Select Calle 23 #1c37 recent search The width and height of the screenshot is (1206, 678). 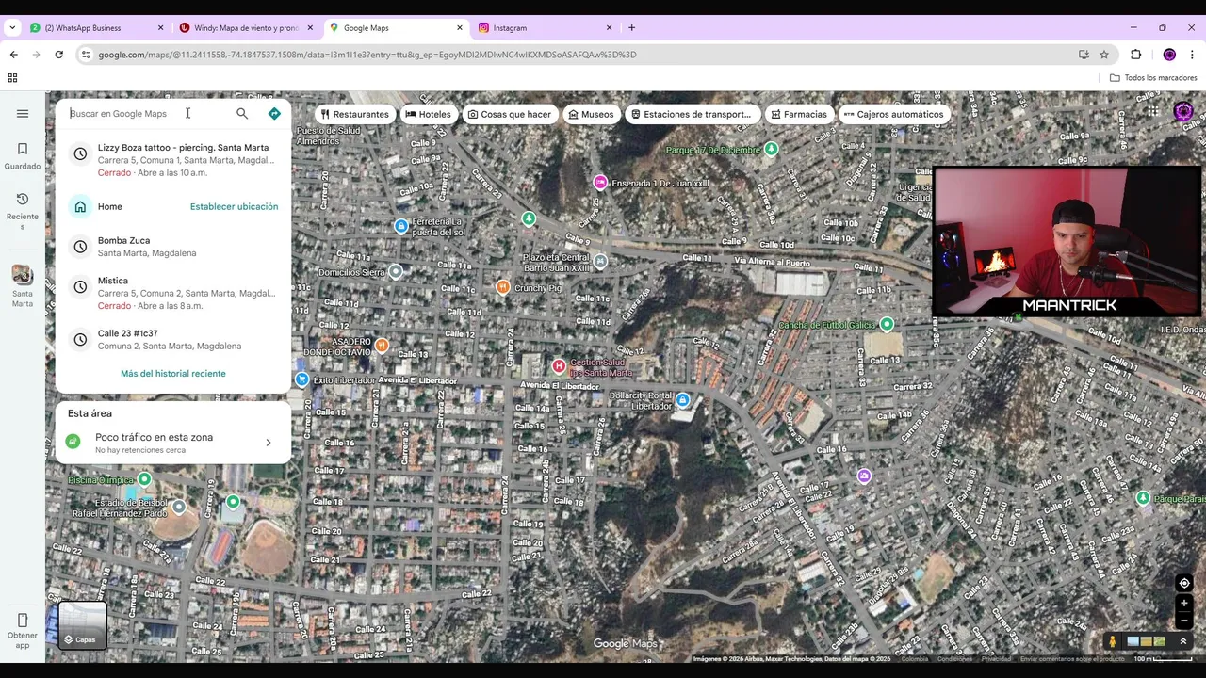click(173, 339)
